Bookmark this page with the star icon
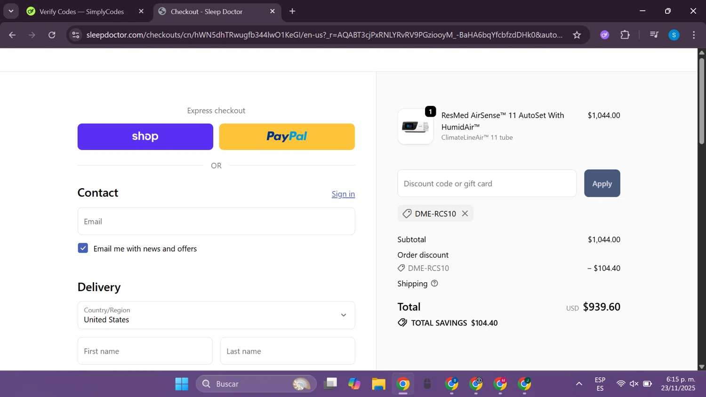Viewport: 706px width, 397px height. click(x=577, y=35)
